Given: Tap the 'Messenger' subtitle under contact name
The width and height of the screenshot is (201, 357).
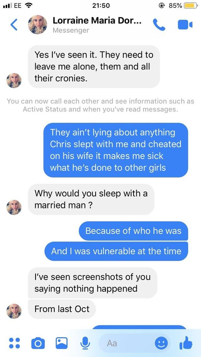Looking at the screenshot, I should 71,30.
